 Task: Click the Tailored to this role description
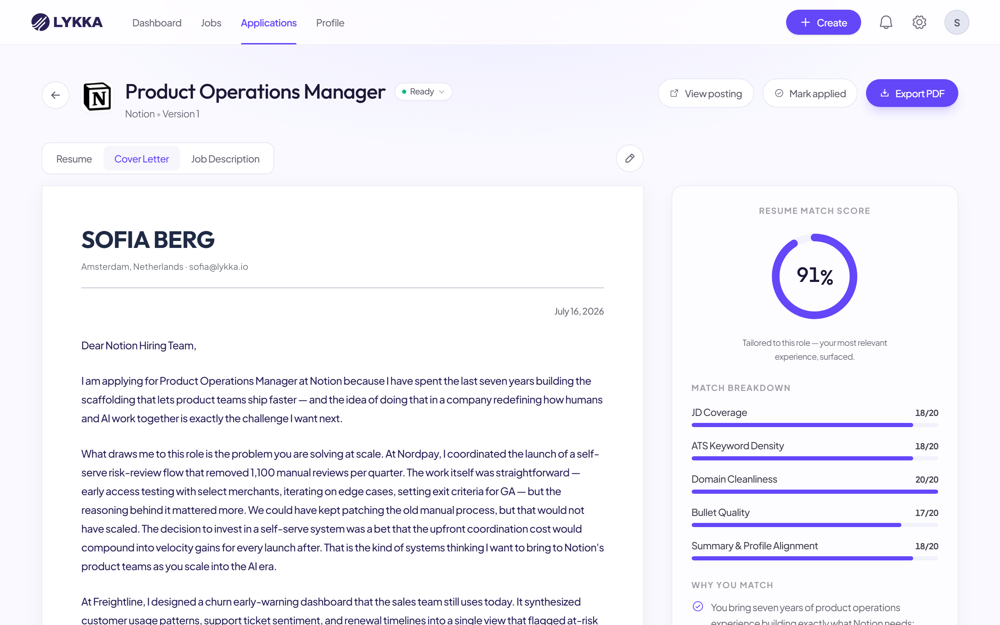(815, 350)
